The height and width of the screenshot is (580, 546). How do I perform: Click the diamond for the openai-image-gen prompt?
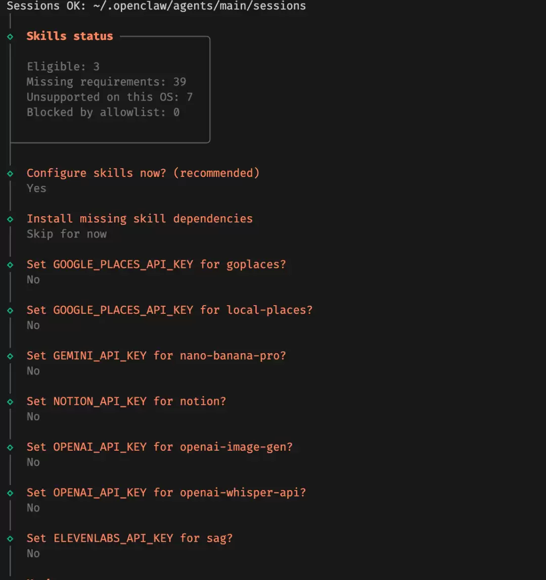pos(10,447)
